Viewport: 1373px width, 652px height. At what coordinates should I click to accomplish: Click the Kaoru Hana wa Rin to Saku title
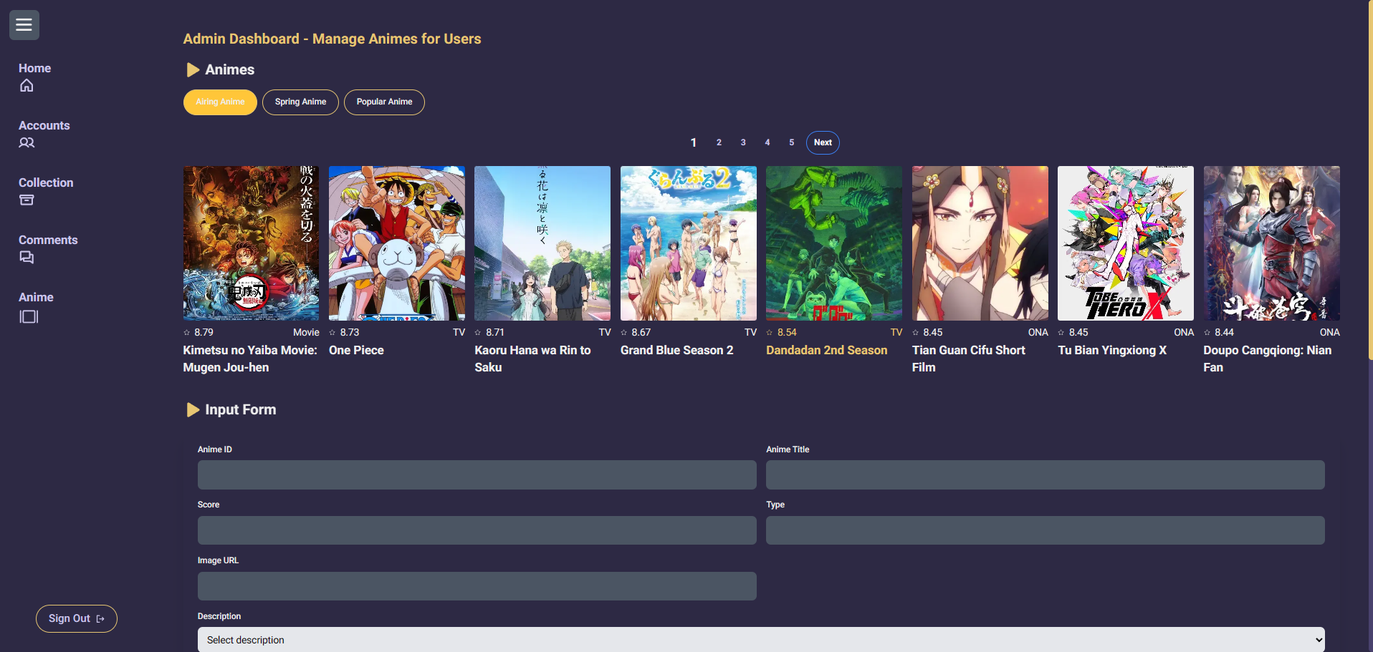point(532,359)
